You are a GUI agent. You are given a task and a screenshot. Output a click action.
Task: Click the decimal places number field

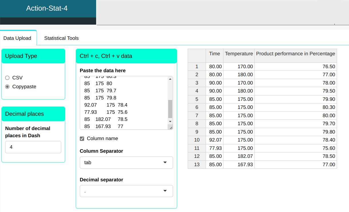pos(33,147)
